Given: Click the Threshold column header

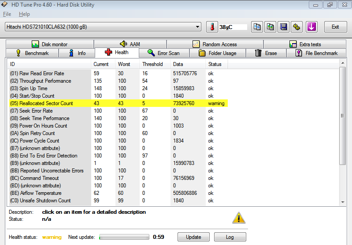Looking at the screenshot, I should pos(155,64).
